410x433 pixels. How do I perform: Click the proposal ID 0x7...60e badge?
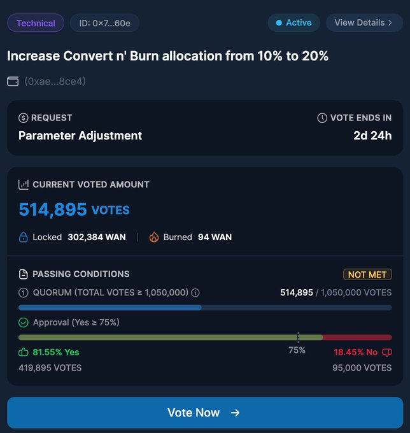coord(104,23)
